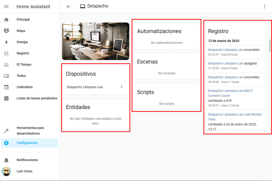
Task: Click the Notificaciones bell icon
Action: coord(6,160)
